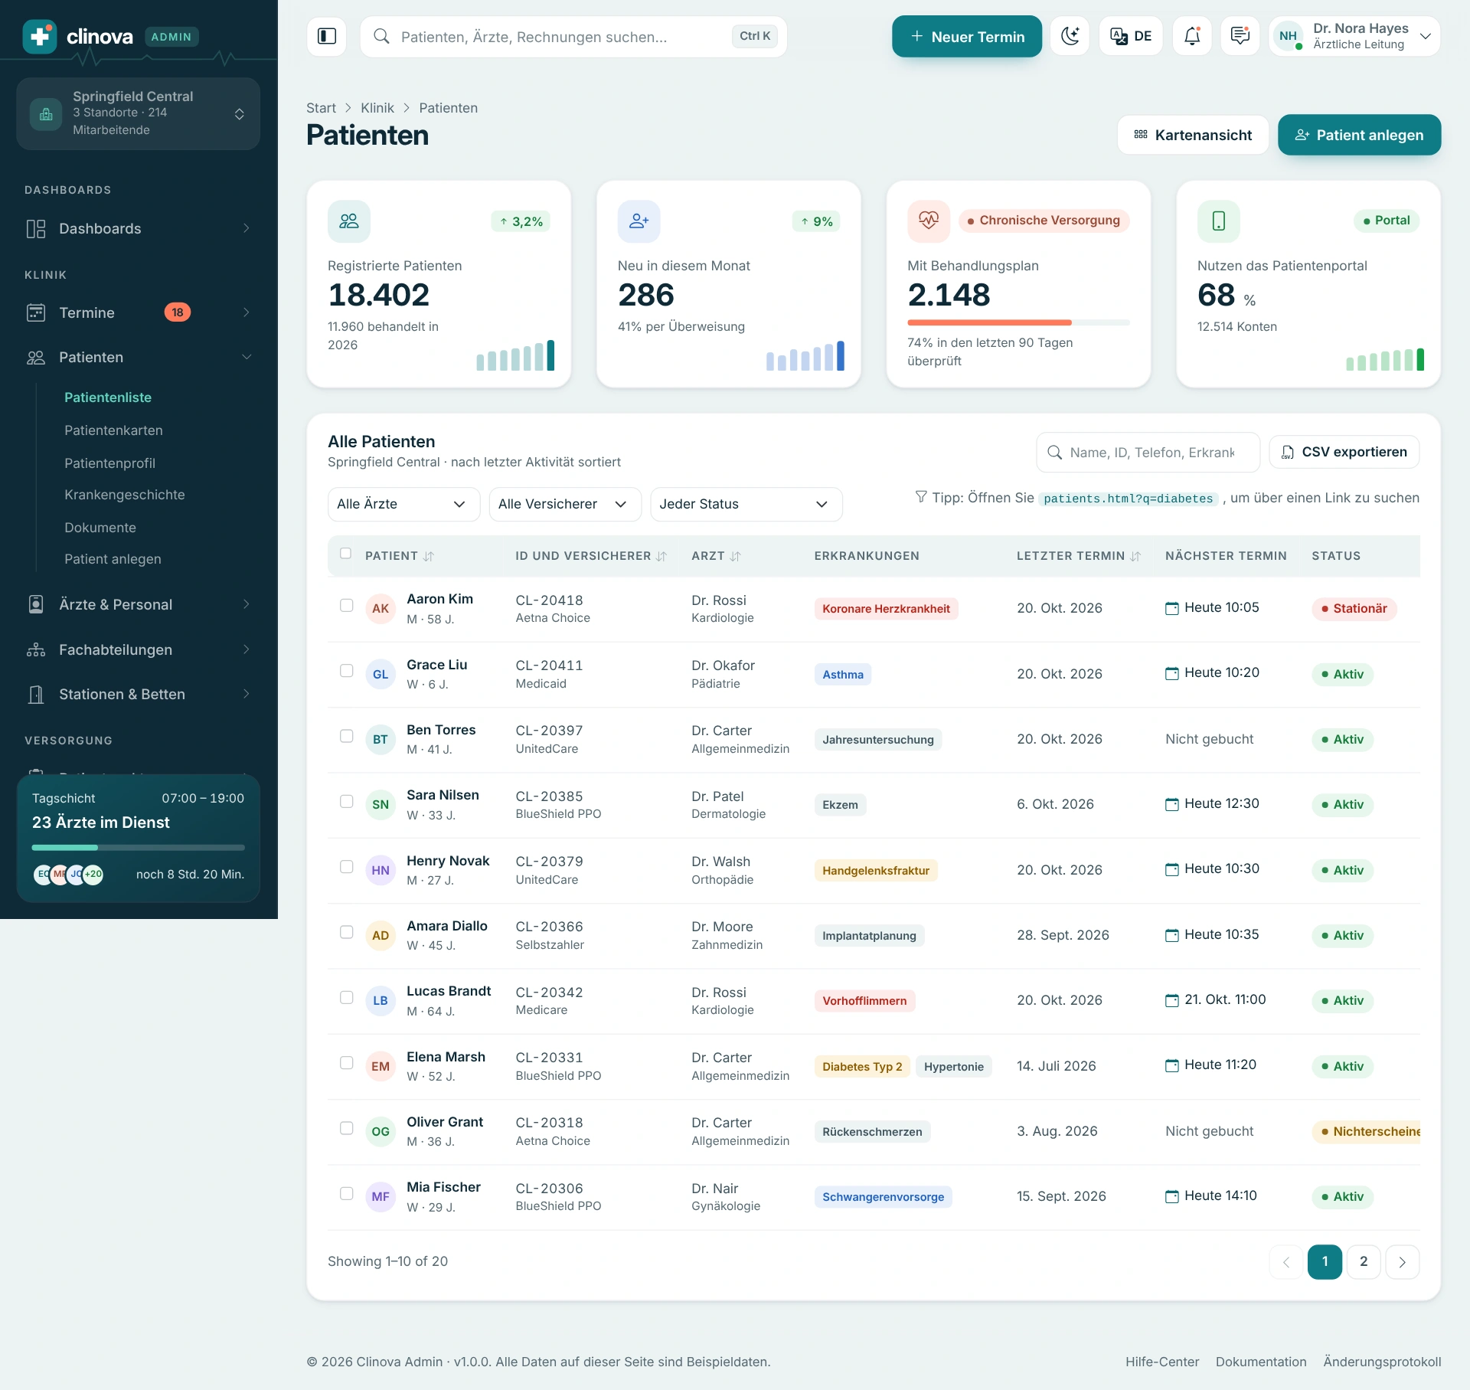Expand the Ärzte & Personal section
This screenshot has height=1390, width=1470.
(138, 605)
